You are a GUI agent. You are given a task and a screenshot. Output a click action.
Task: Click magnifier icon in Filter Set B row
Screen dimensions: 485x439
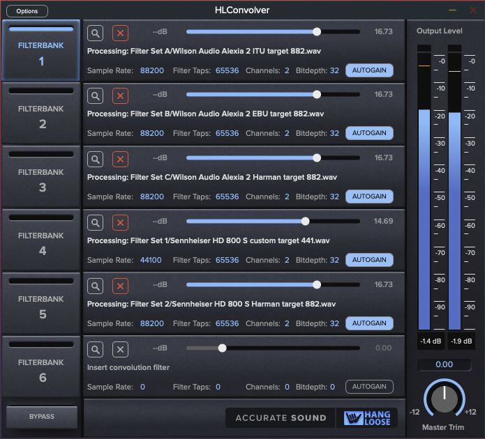[96, 95]
